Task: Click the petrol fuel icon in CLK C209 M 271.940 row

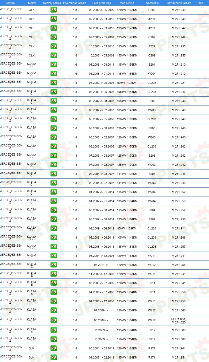Action: click(x=53, y=10)
